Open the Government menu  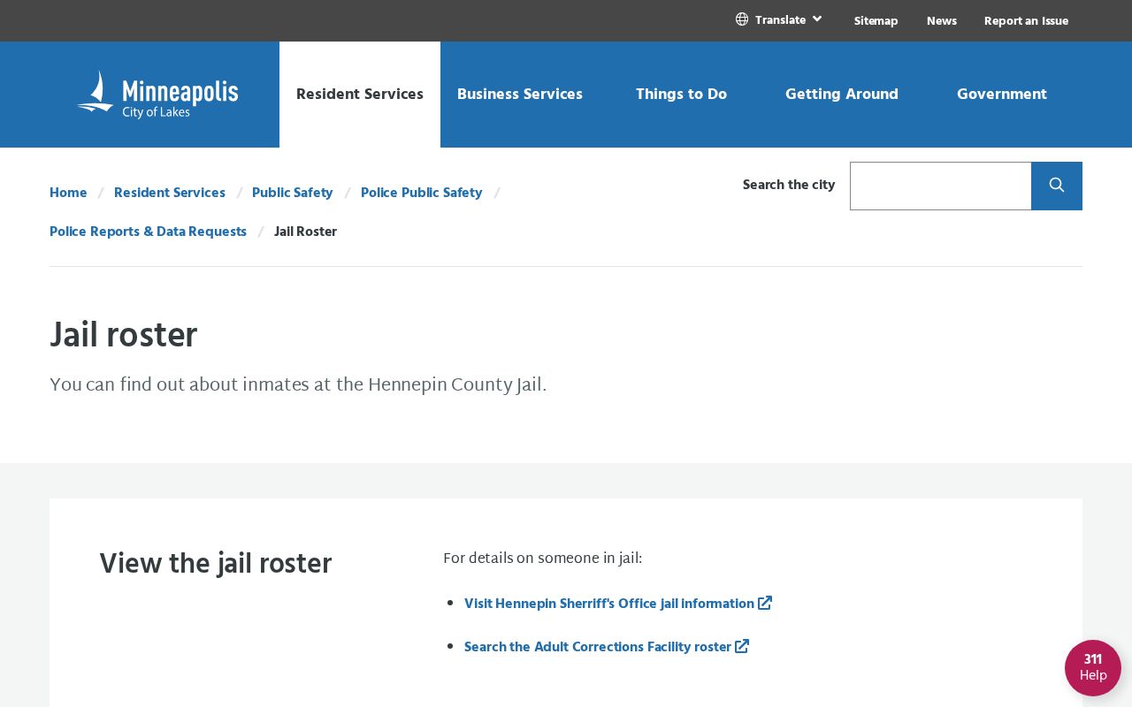(1002, 95)
